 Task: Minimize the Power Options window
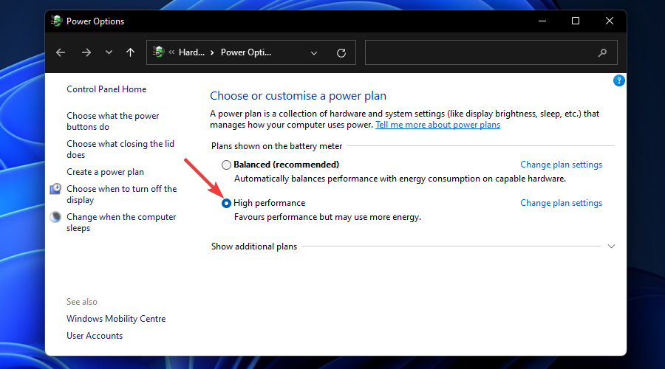click(542, 21)
